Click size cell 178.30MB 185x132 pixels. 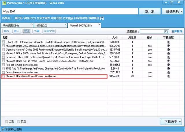point(115,42)
